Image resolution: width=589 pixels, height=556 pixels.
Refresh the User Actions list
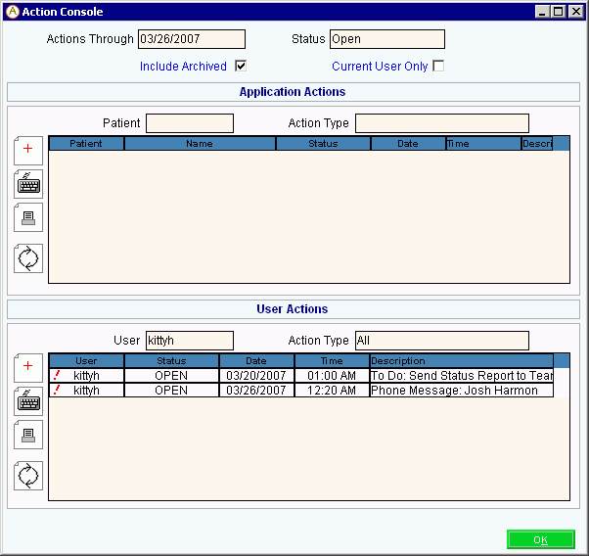click(x=28, y=476)
